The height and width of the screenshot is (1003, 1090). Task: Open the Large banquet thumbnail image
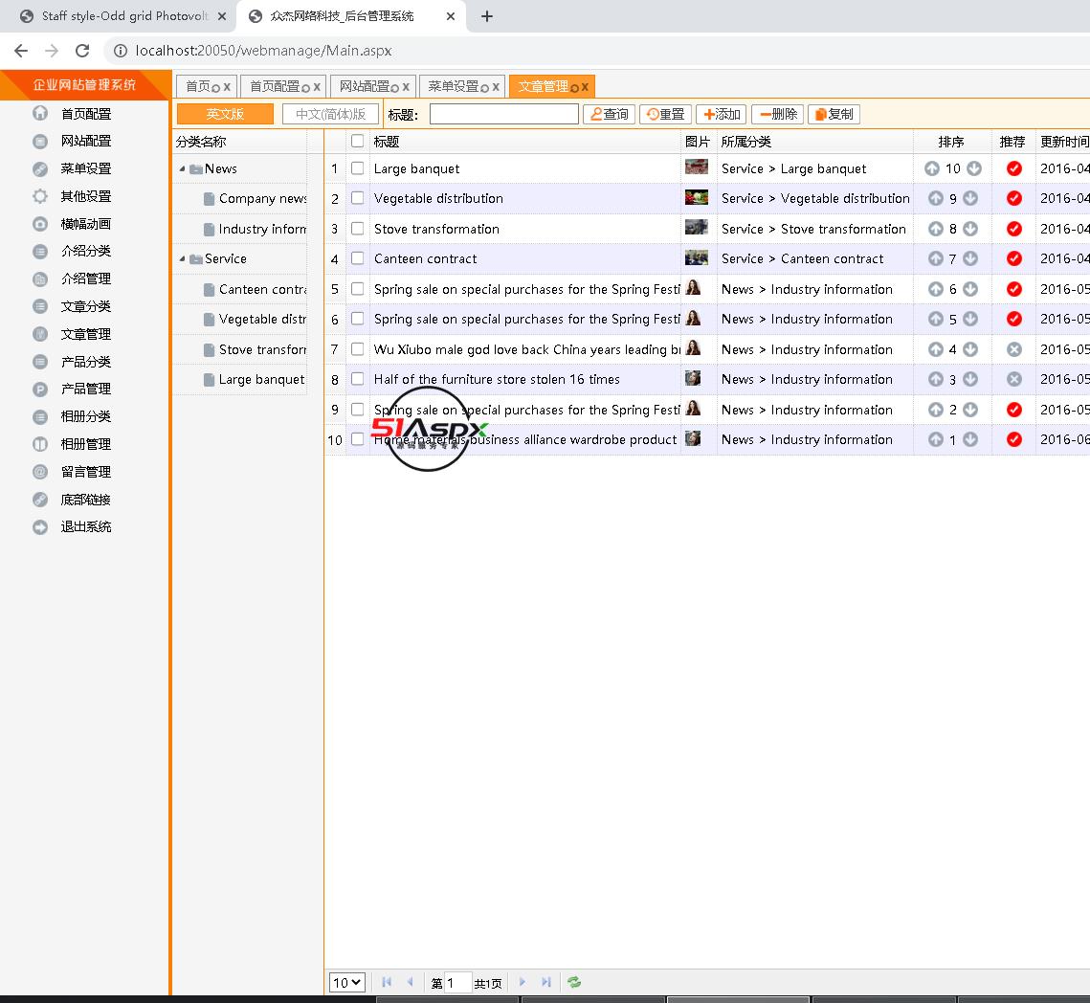coord(696,167)
